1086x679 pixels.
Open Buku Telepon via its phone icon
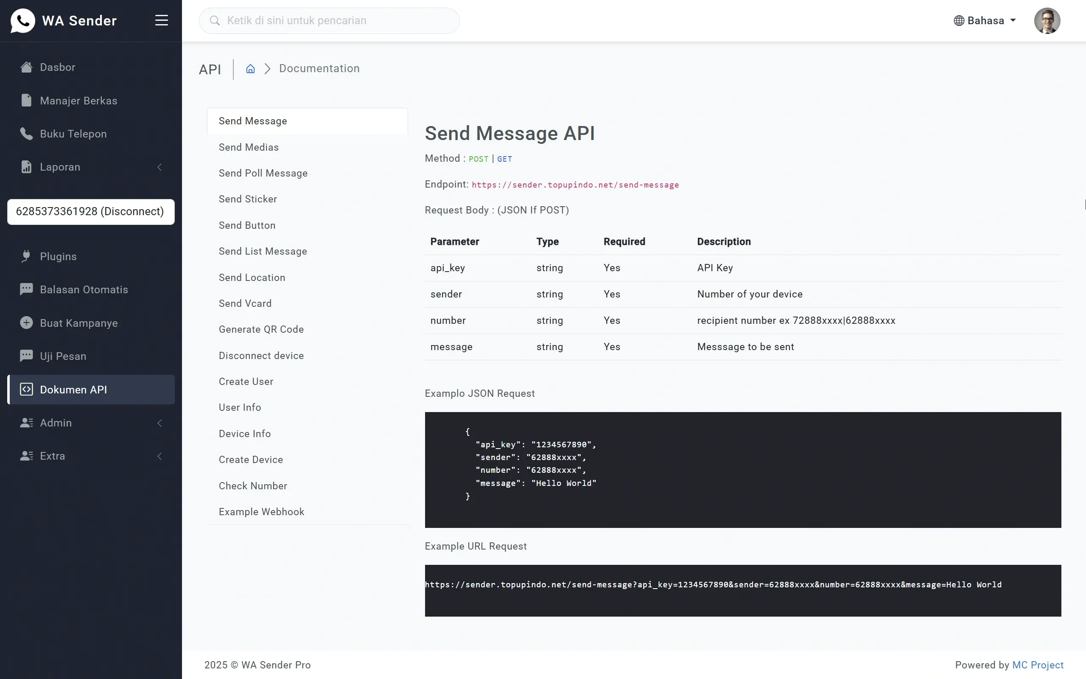(x=25, y=133)
